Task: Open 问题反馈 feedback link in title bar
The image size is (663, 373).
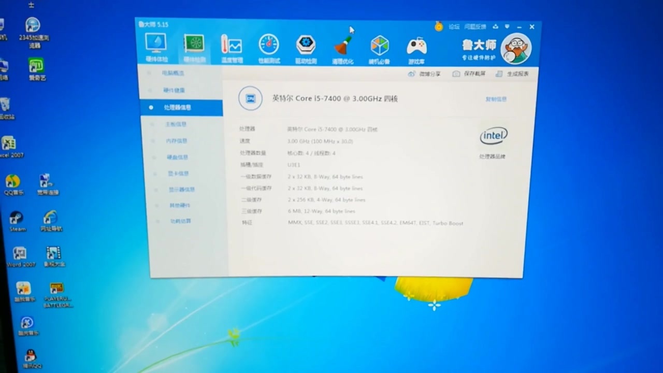Action: tap(475, 26)
